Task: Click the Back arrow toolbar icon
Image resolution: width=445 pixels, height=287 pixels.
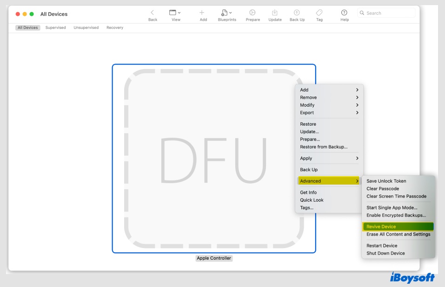Action: click(x=153, y=13)
